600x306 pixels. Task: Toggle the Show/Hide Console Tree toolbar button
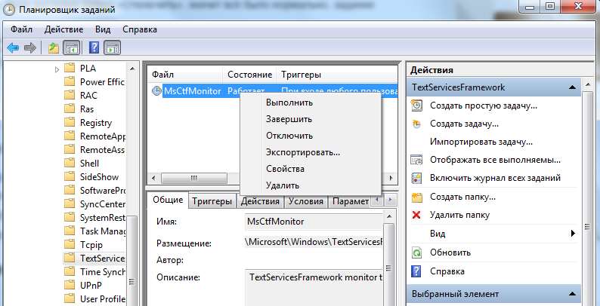[71, 48]
